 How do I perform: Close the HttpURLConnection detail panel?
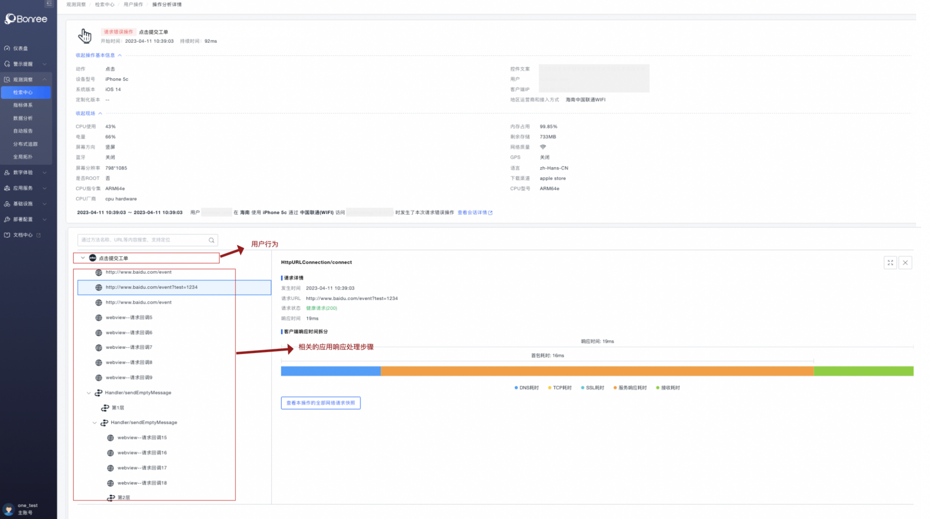coord(905,263)
